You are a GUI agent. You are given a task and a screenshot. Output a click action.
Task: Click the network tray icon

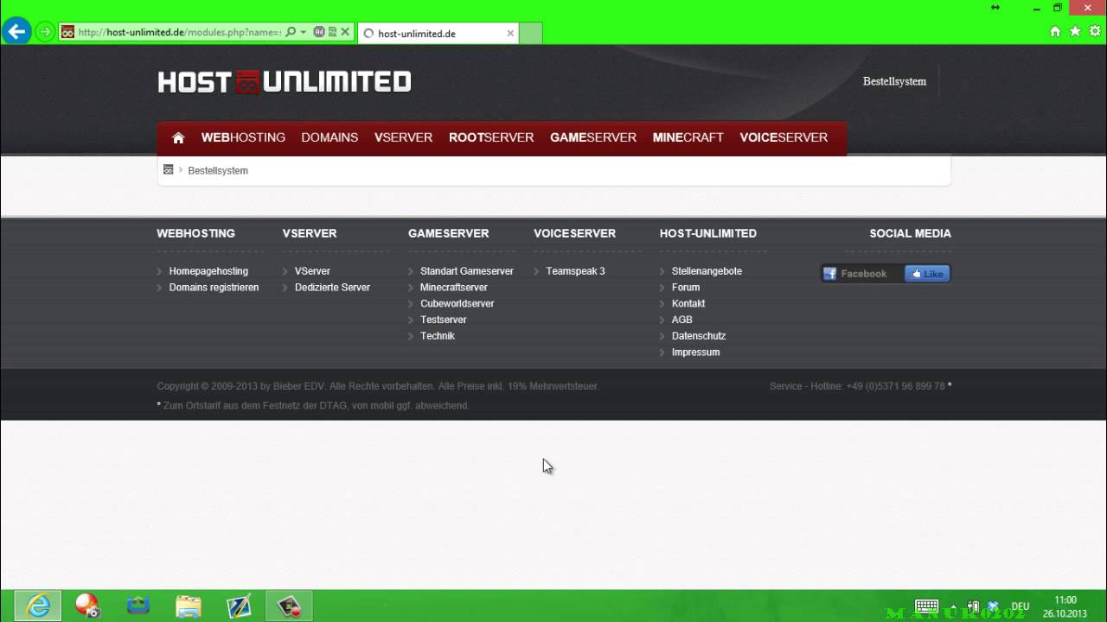tap(993, 606)
